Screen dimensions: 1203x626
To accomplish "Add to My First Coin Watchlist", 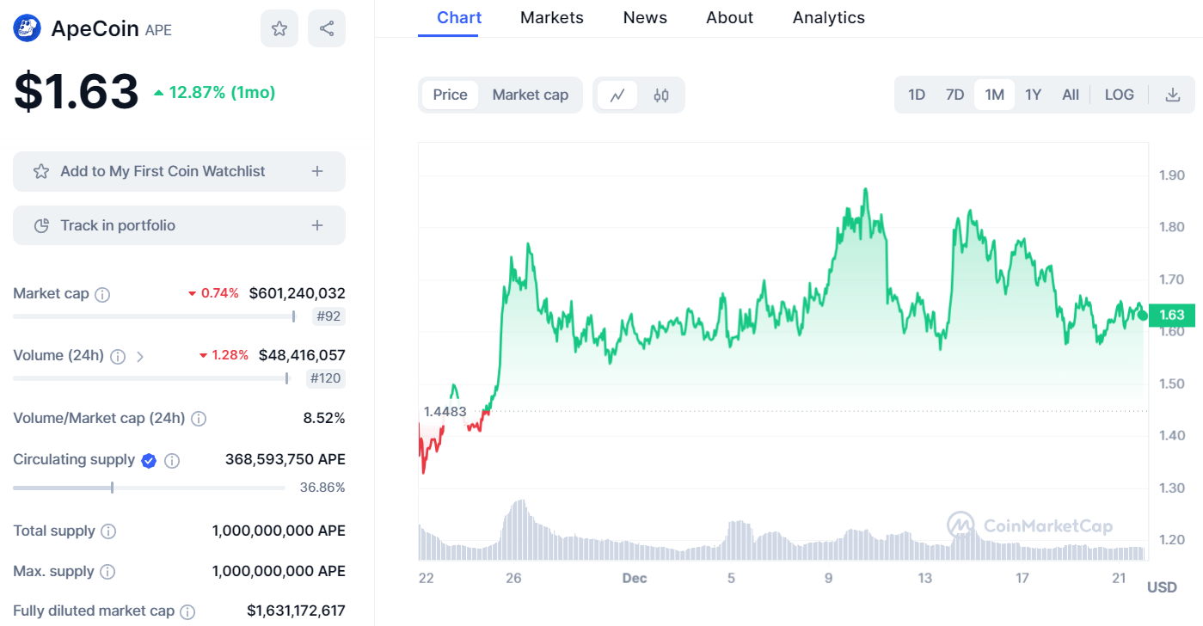I will pos(179,171).
